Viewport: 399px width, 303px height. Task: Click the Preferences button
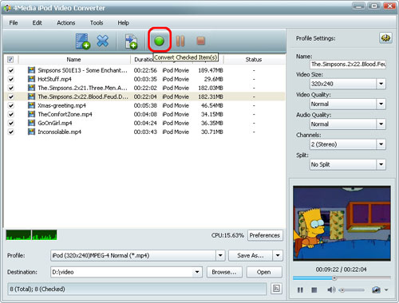tap(265, 235)
